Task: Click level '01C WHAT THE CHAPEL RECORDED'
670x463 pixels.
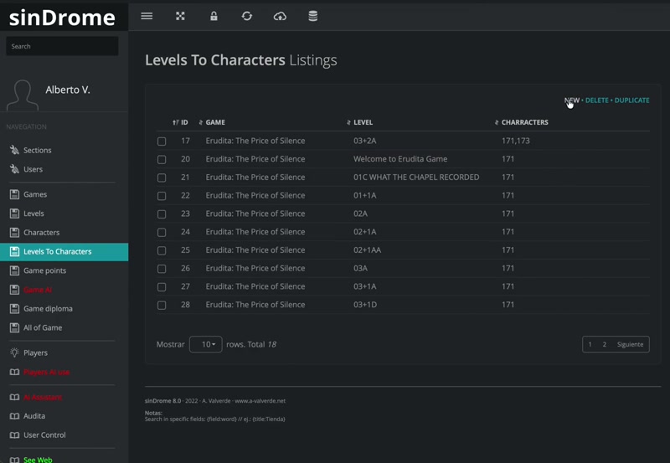Action: point(416,177)
